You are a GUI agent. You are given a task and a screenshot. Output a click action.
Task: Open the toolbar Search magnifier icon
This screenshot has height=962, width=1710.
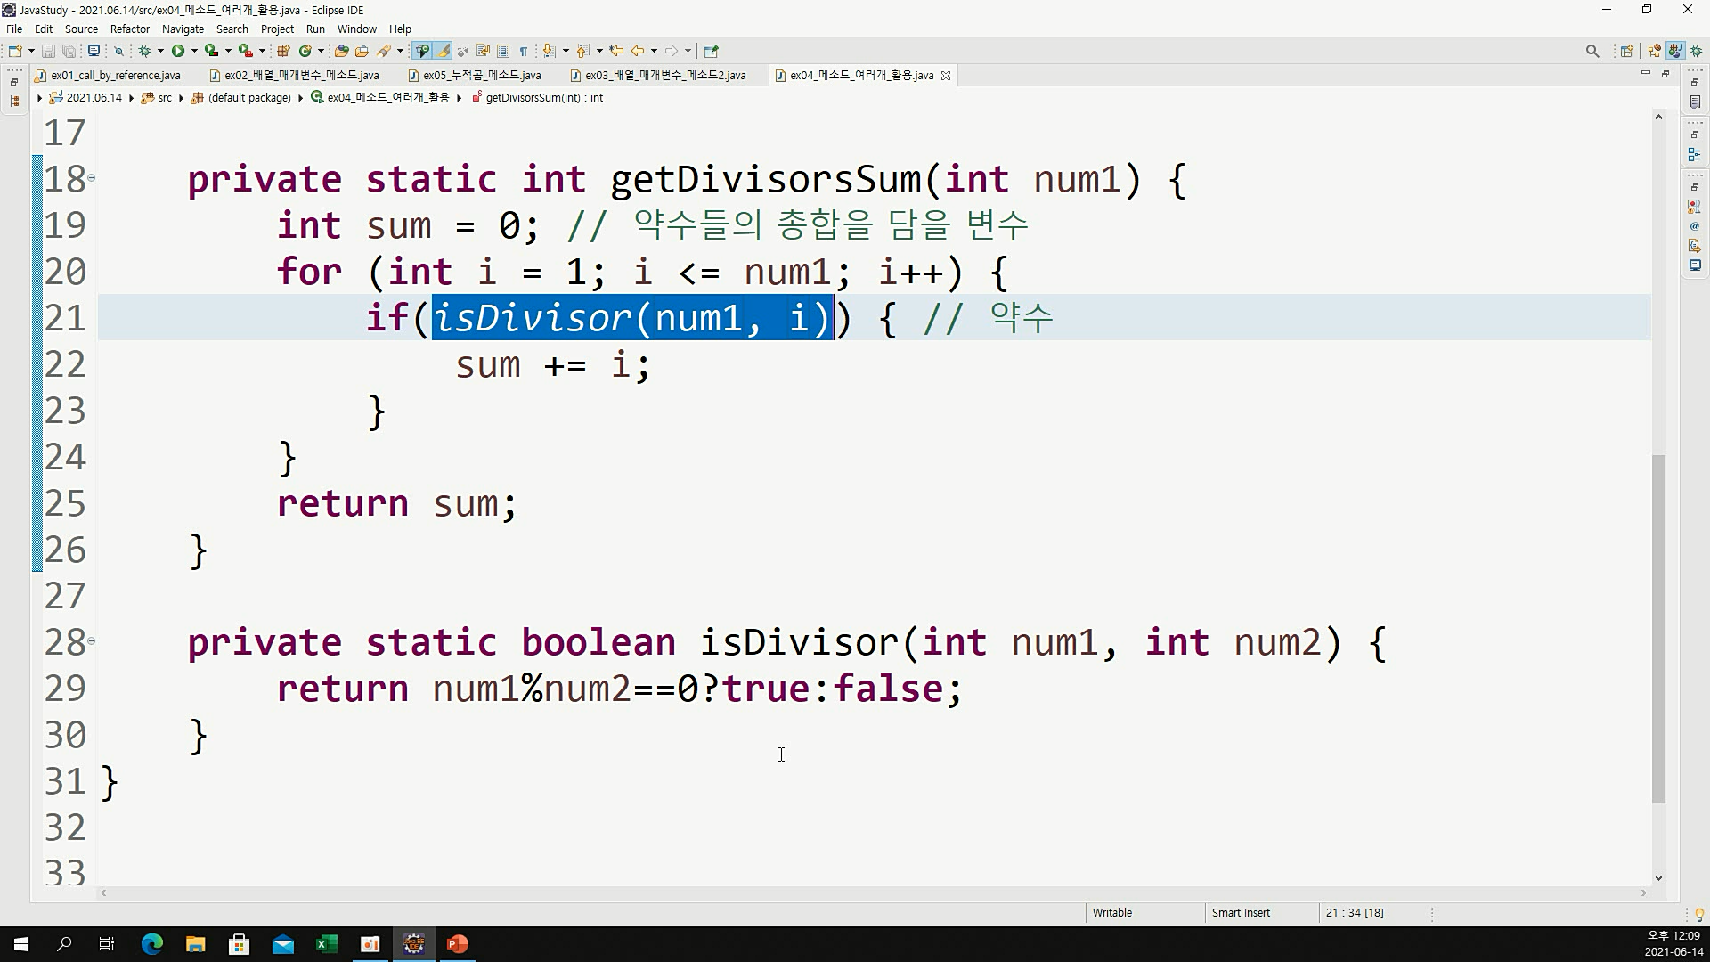click(1592, 51)
